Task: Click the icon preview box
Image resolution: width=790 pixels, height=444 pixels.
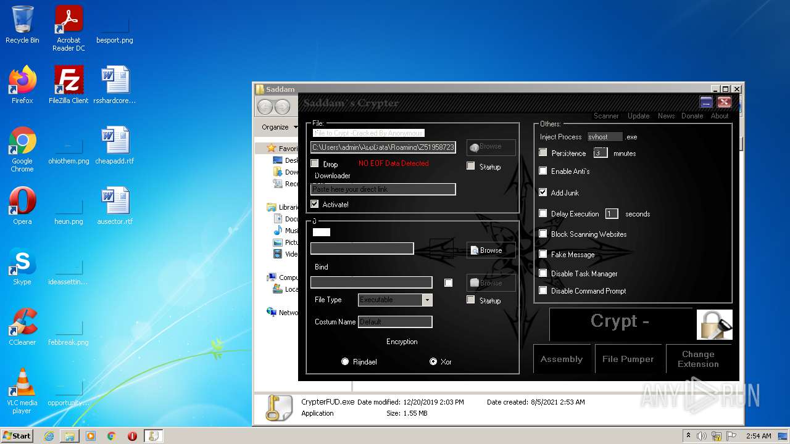Action: tap(441, 249)
